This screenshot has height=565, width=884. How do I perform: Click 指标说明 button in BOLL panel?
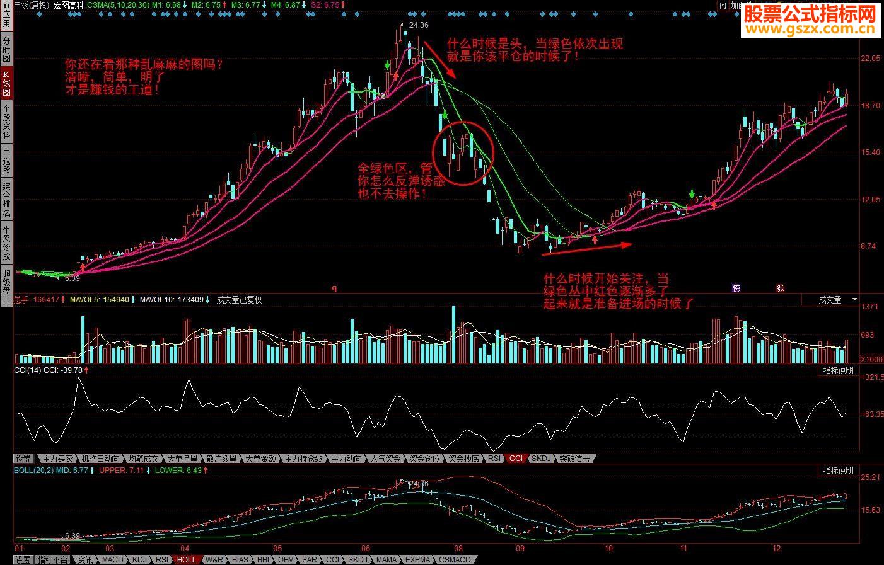click(x=838, y=471)
